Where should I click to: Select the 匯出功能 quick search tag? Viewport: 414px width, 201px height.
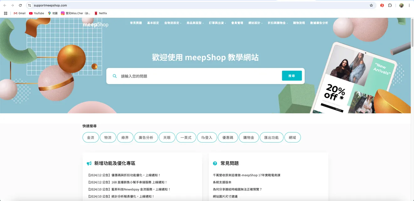[271, 138]
